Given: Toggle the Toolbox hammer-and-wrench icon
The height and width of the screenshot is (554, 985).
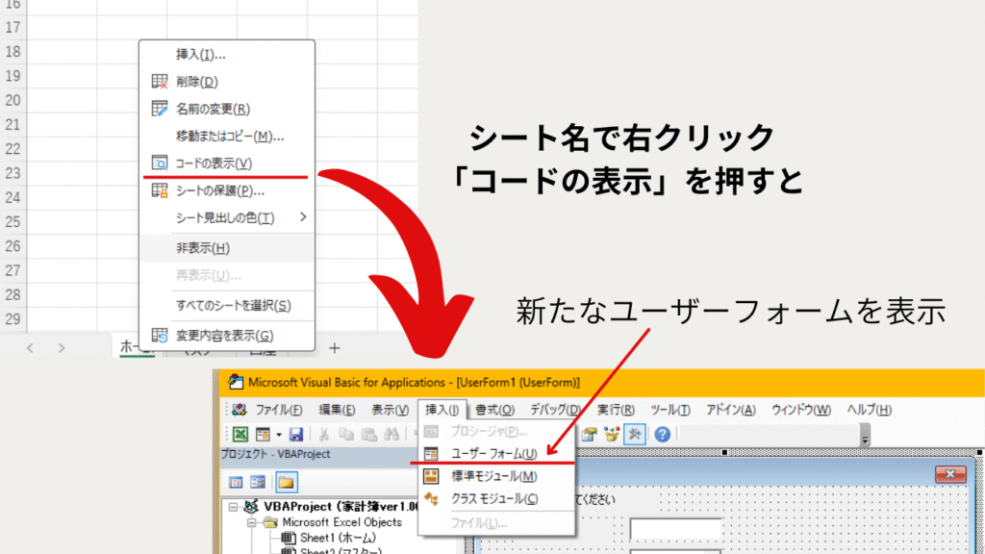Looking at the screenshot, I should tap(635, 434).
